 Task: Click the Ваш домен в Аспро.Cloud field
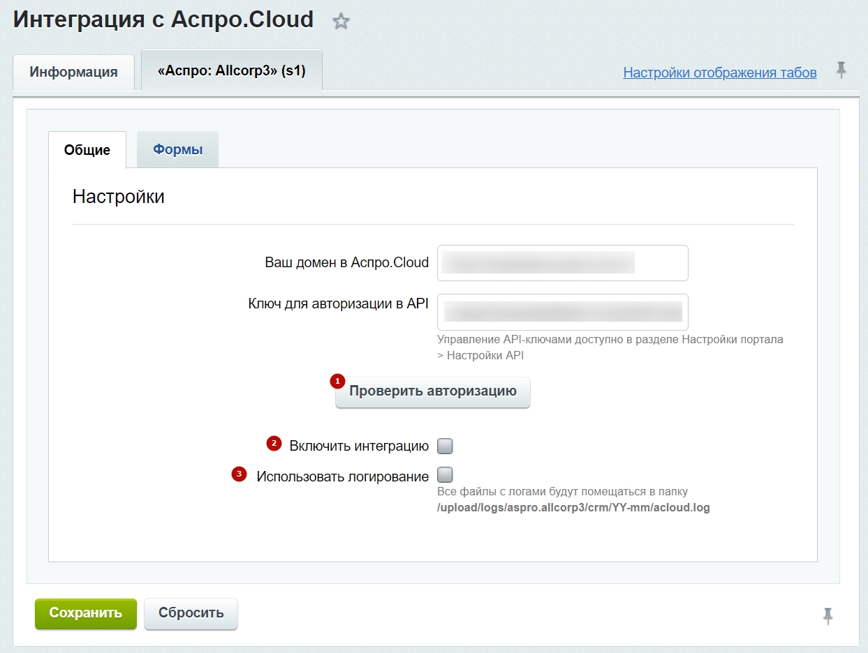click(563, 263)
